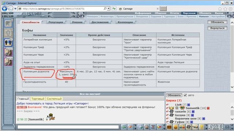Select the Торговый chat tab

38,99
